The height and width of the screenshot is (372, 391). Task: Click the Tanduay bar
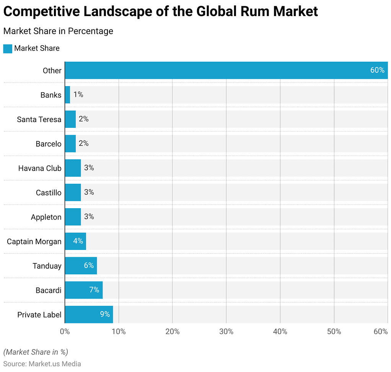click(80, 266)
